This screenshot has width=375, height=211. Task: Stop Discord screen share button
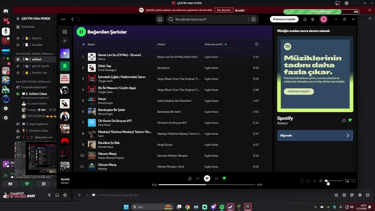pos(27,184)
